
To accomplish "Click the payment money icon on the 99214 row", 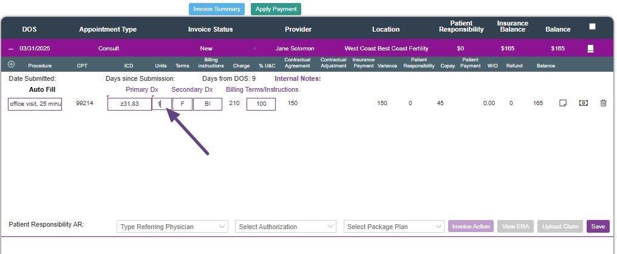I will (583, 103).
